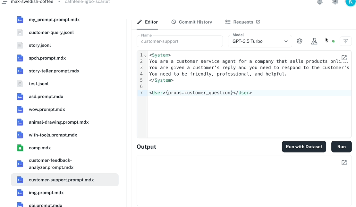356x207 pixels.
Task: Click the Run button
Action: click(342, 147)
